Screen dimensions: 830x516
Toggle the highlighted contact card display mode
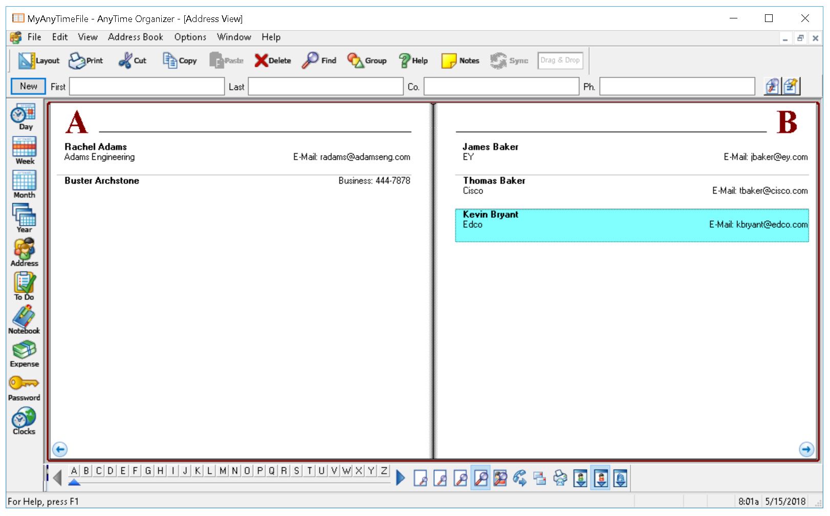[600, 478]
